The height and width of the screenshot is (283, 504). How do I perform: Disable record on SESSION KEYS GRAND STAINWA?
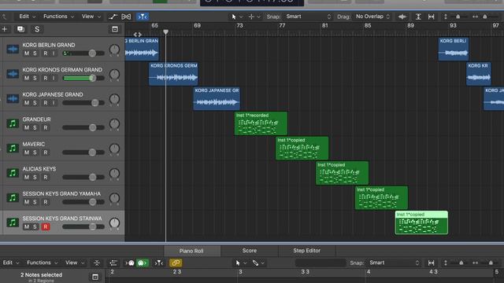click(x=46, y=227)
